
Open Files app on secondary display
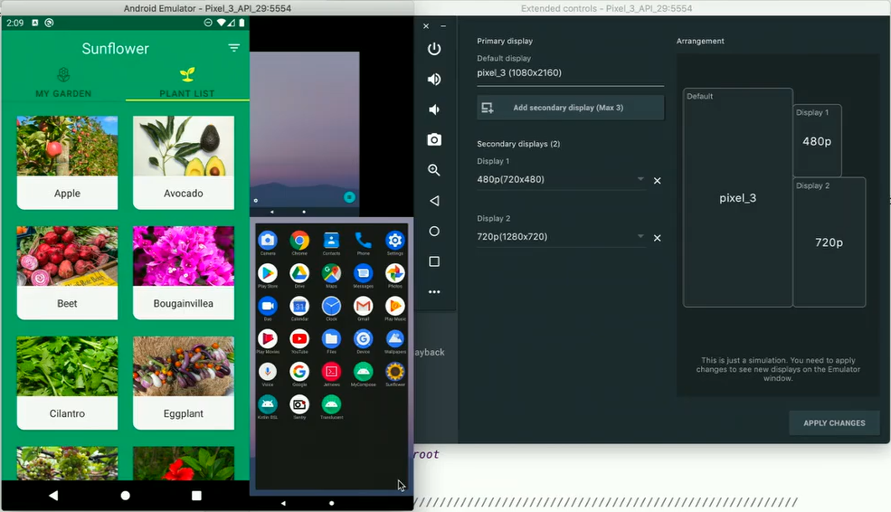coord(331,342)
